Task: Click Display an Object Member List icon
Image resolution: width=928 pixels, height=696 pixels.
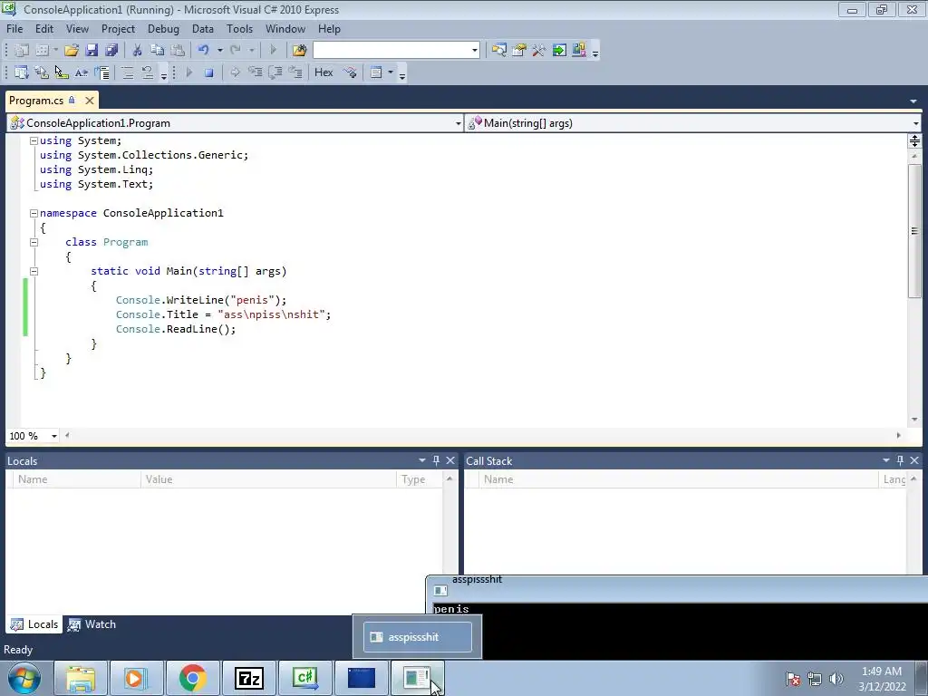Action: [22, 72]
